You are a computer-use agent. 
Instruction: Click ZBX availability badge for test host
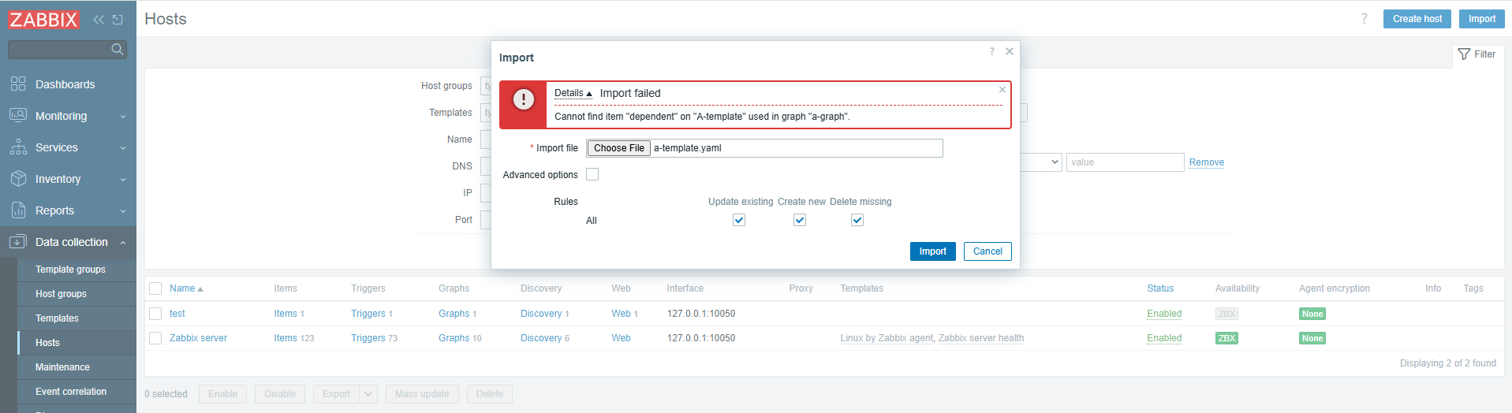(x=1226, y=314)
